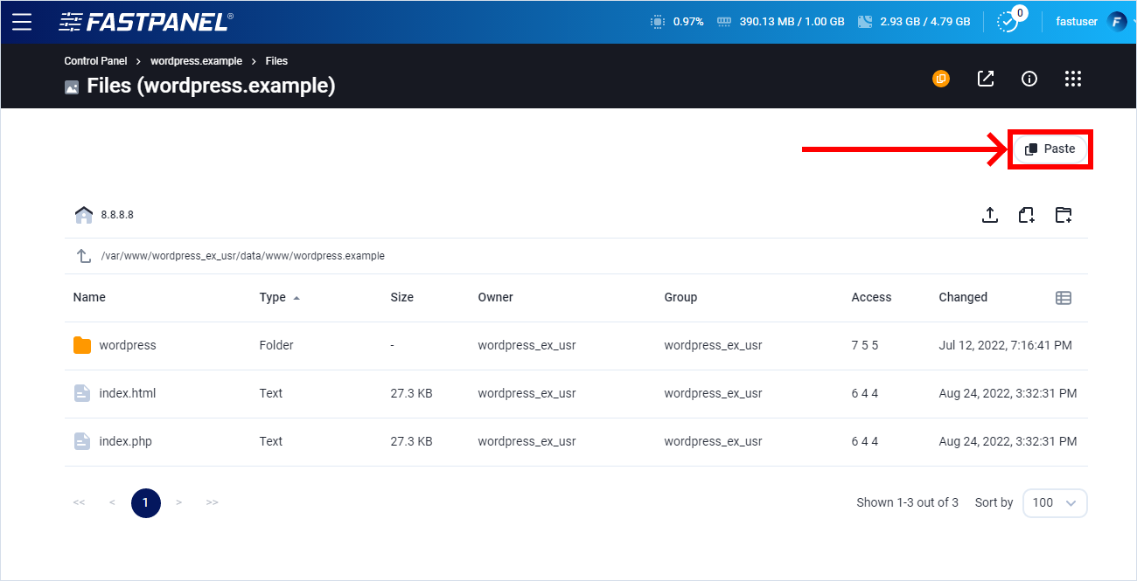Click the FASTPANEL logo
The image size is (1137, 581).
(x=146, y=22)
